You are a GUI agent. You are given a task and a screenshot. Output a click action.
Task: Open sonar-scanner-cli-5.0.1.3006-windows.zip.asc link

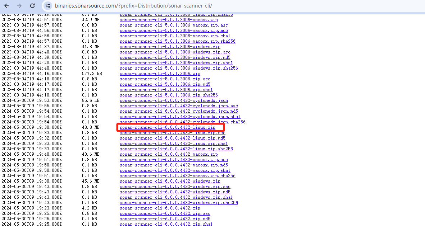tap(175, 52)
